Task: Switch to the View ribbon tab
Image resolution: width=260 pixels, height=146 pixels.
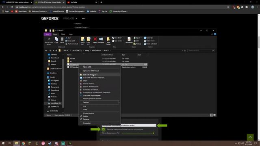Action: click(71, 34)
